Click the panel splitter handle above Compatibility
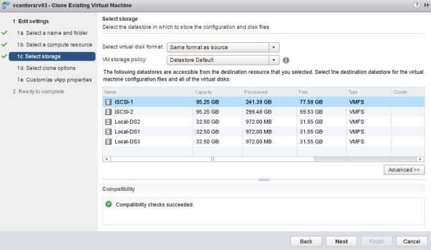This screenshot has width=431, height=250. click(x=263, y=179)
